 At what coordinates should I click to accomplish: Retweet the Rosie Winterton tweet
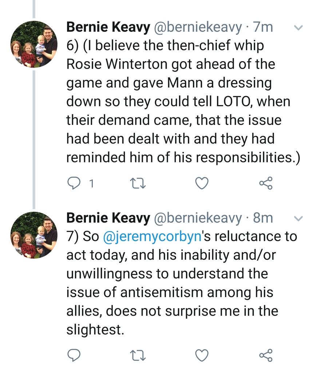tap(139, 184)
